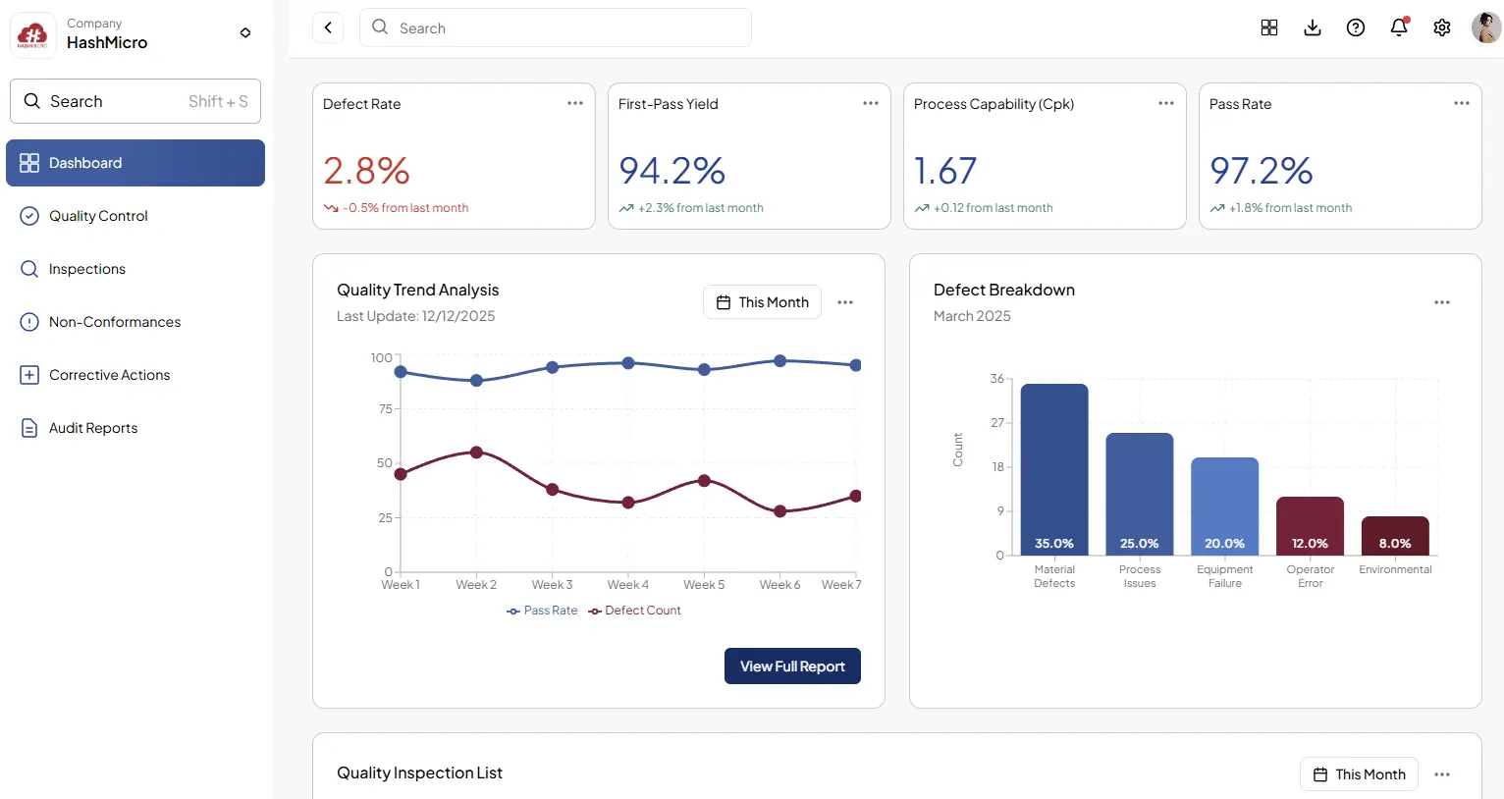Toggle the Pass Rate legend series
This screenshot has height=799, width=1504.
tap(542, 611)
